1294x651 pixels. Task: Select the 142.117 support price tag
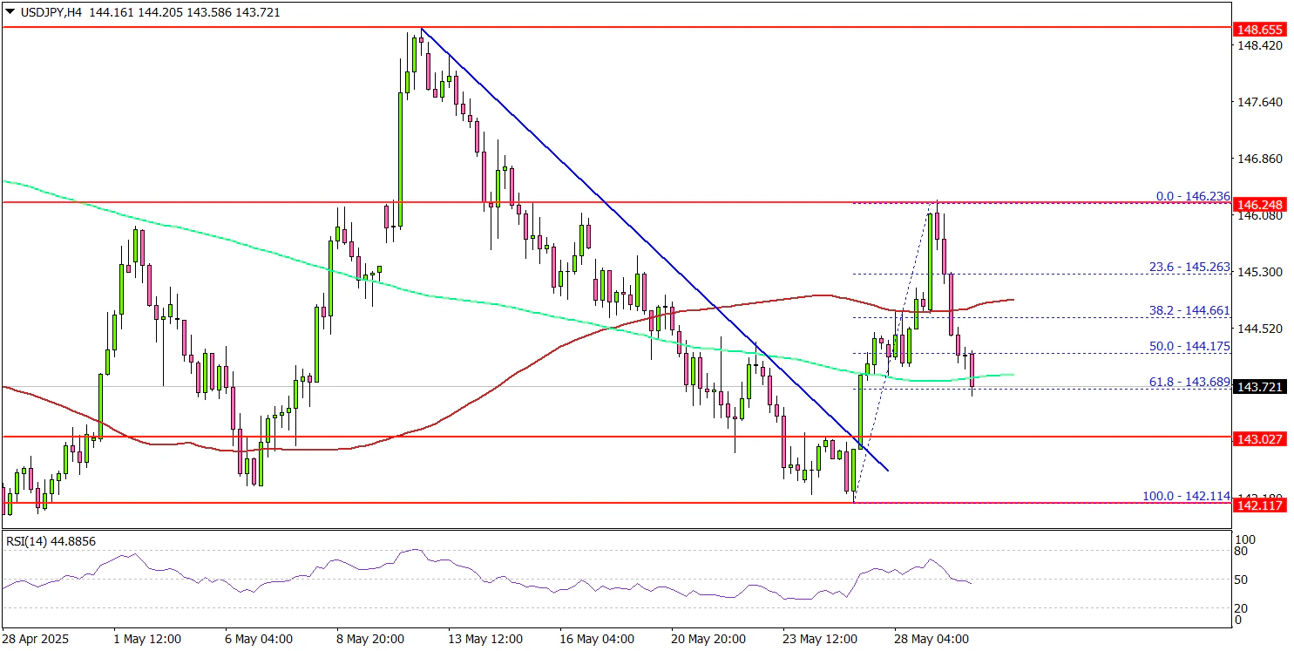point(1259,504)
